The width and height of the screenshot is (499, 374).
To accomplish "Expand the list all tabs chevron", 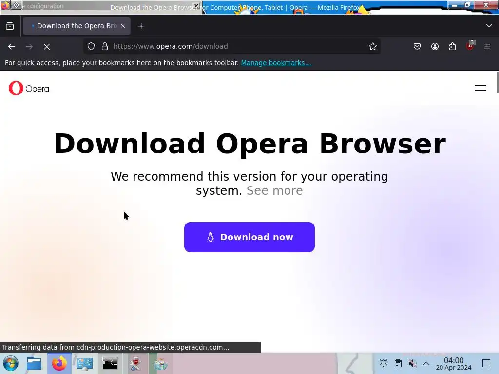I will 489,26.
